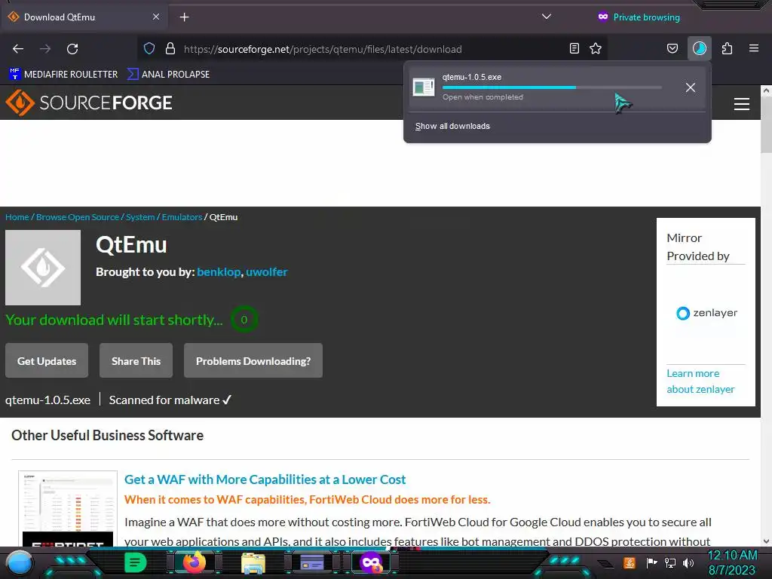The width and height of the screenshot is (772, 579).
Task: Open File Explorer folder on taskbar
Action: click(x=253, y=562)
